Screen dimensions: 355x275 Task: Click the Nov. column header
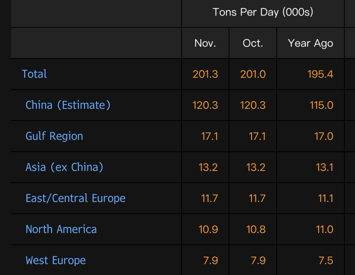tap(205, 43)
